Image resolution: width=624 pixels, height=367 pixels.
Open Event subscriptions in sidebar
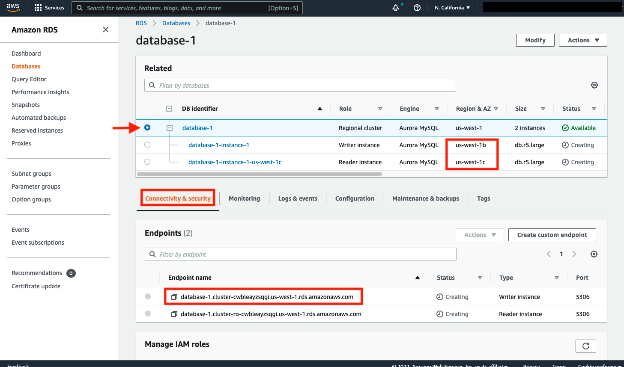point(38,243)
